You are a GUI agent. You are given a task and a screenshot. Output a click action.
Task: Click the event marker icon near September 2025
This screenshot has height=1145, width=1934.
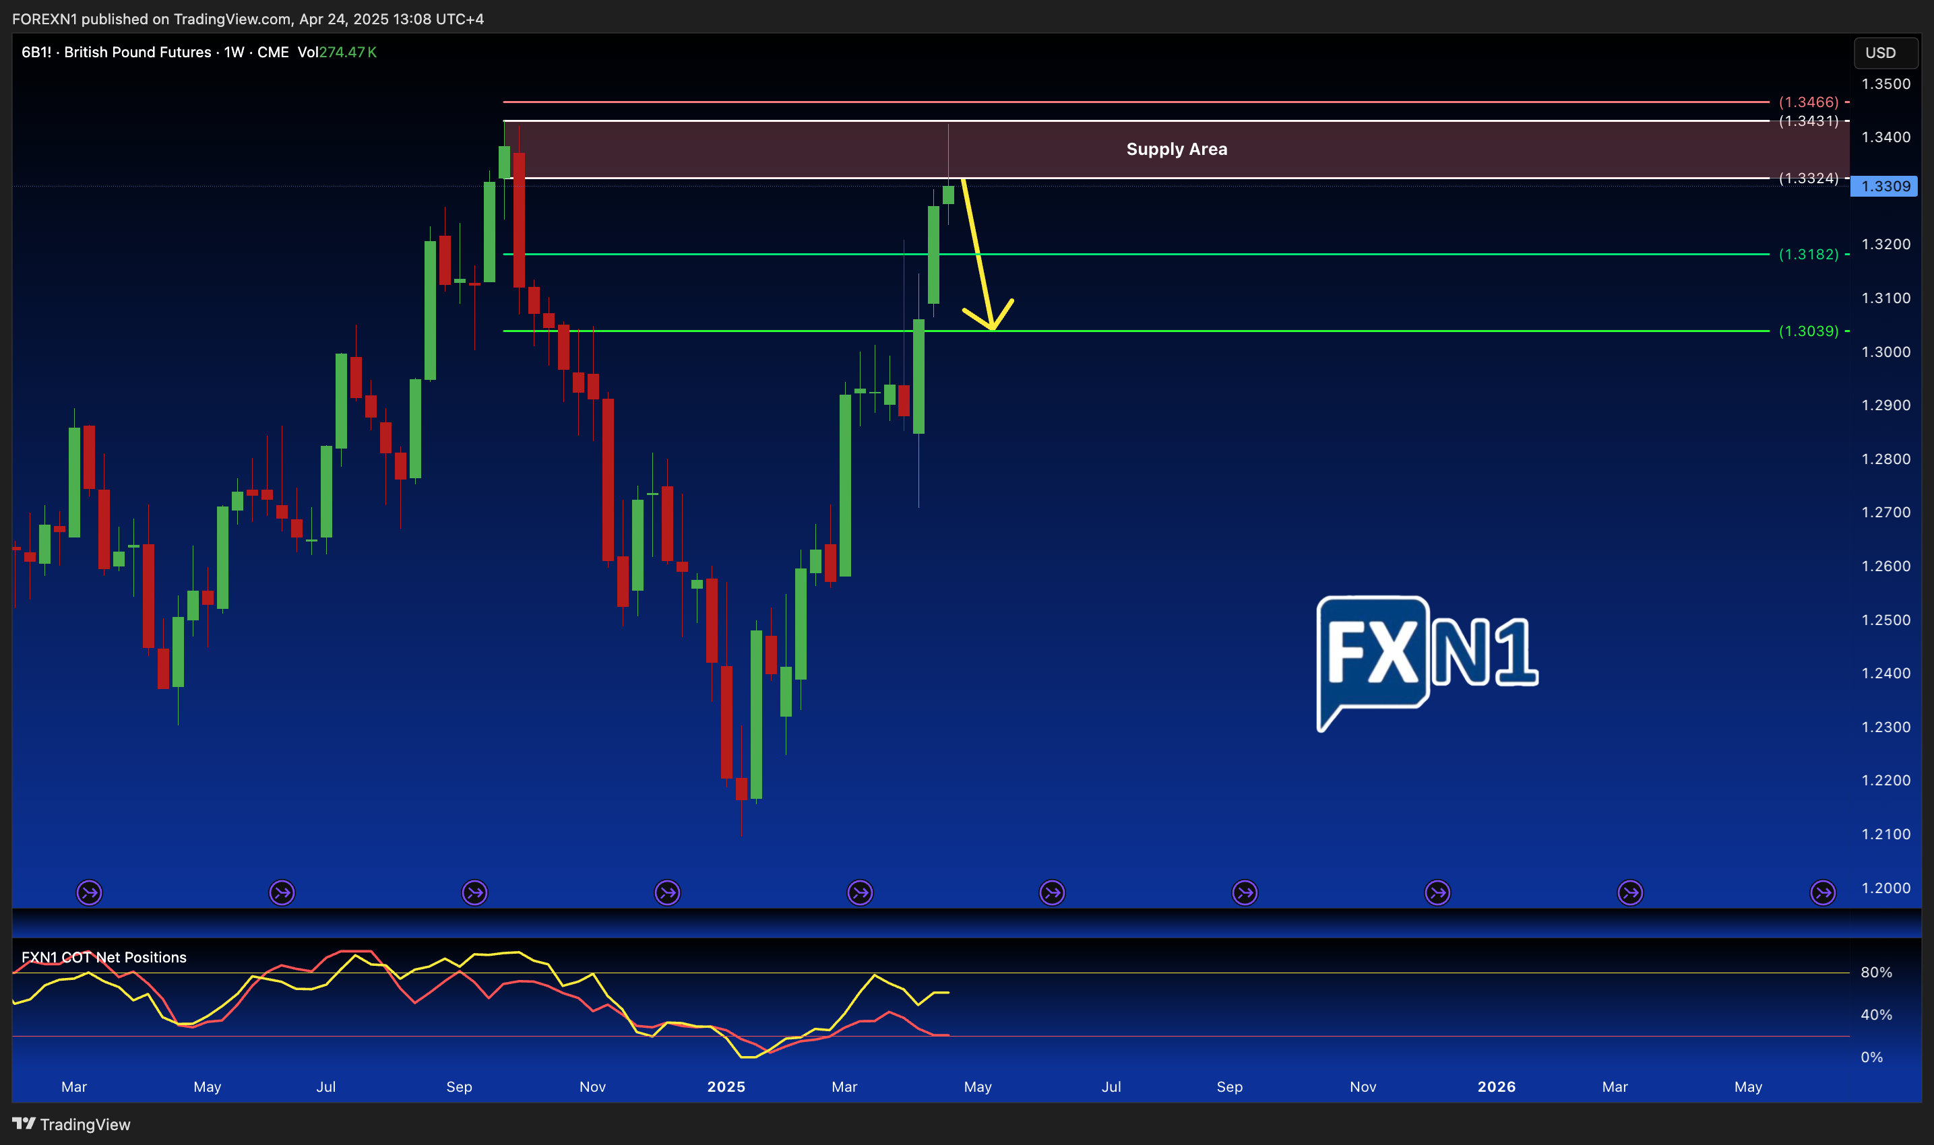1245,892
